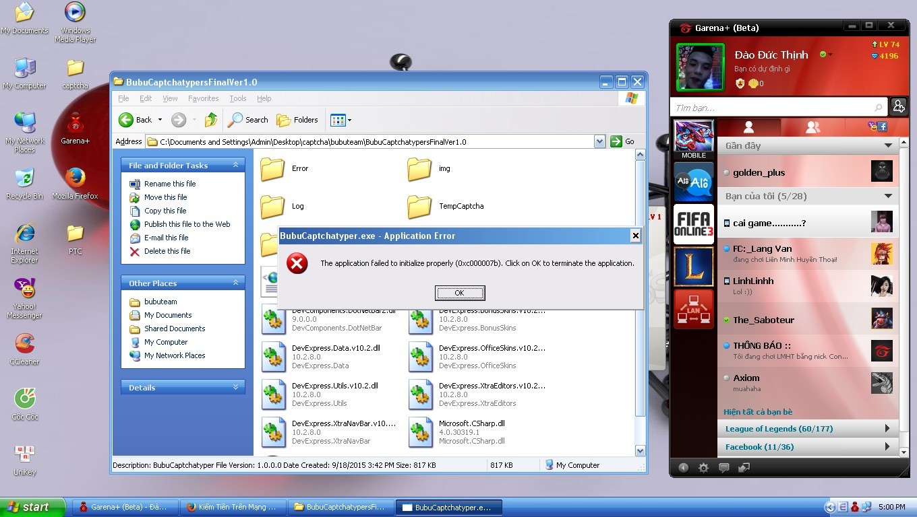Open the address bar dropdown arrow
The height and width of the screenshot is (517, 917).
tap(599, 141)
